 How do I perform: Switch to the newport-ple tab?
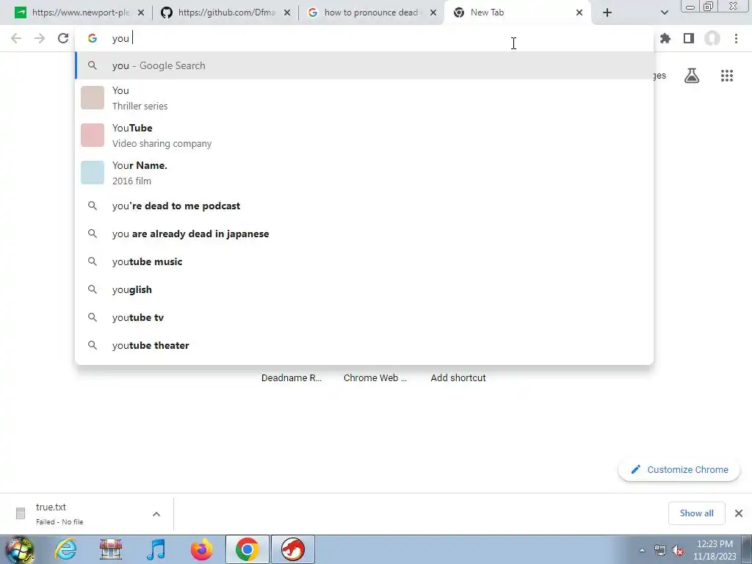[80, 12]
